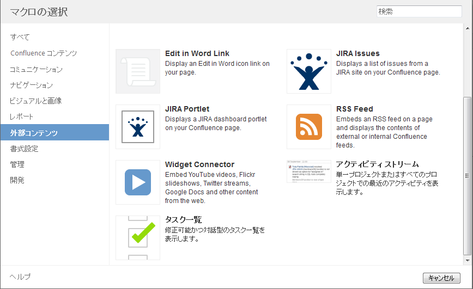
Task: Open the 開発 category
Action: tap(17, 180)
